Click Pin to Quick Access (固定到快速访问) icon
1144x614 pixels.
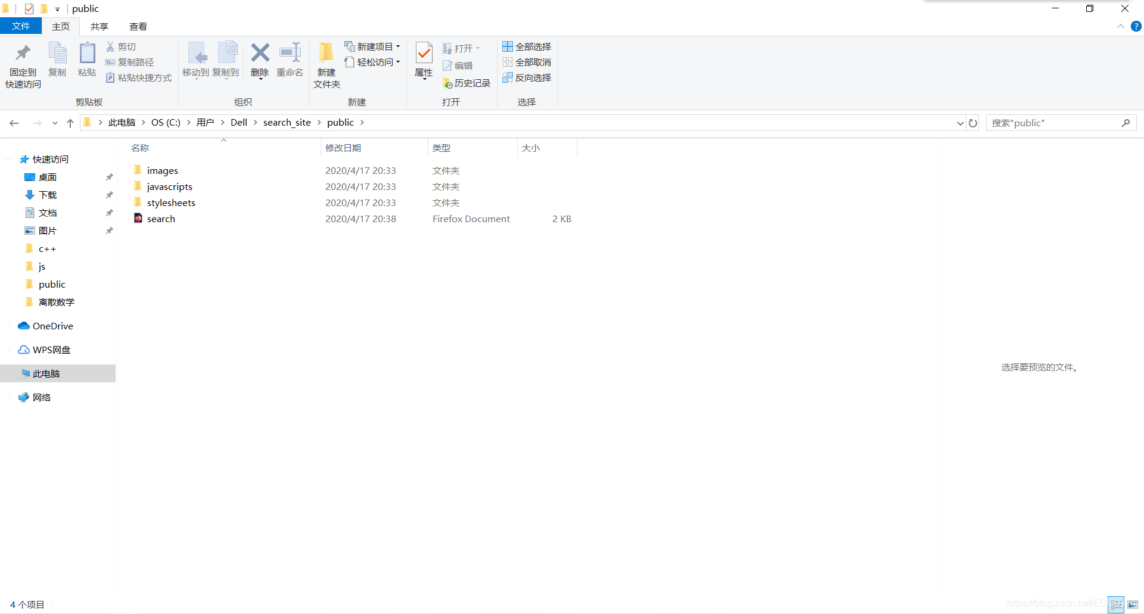pos(23,54)
